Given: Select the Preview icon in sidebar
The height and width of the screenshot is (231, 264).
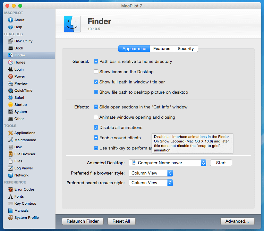Looking at the screenshot, I should click(x=11, y=83).
